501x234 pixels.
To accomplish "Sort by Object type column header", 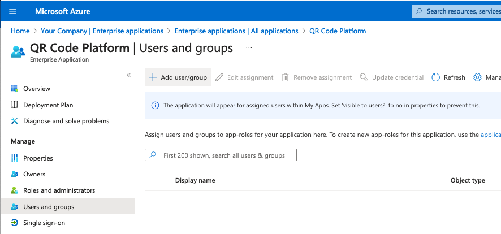I will [x=468, y=180].
